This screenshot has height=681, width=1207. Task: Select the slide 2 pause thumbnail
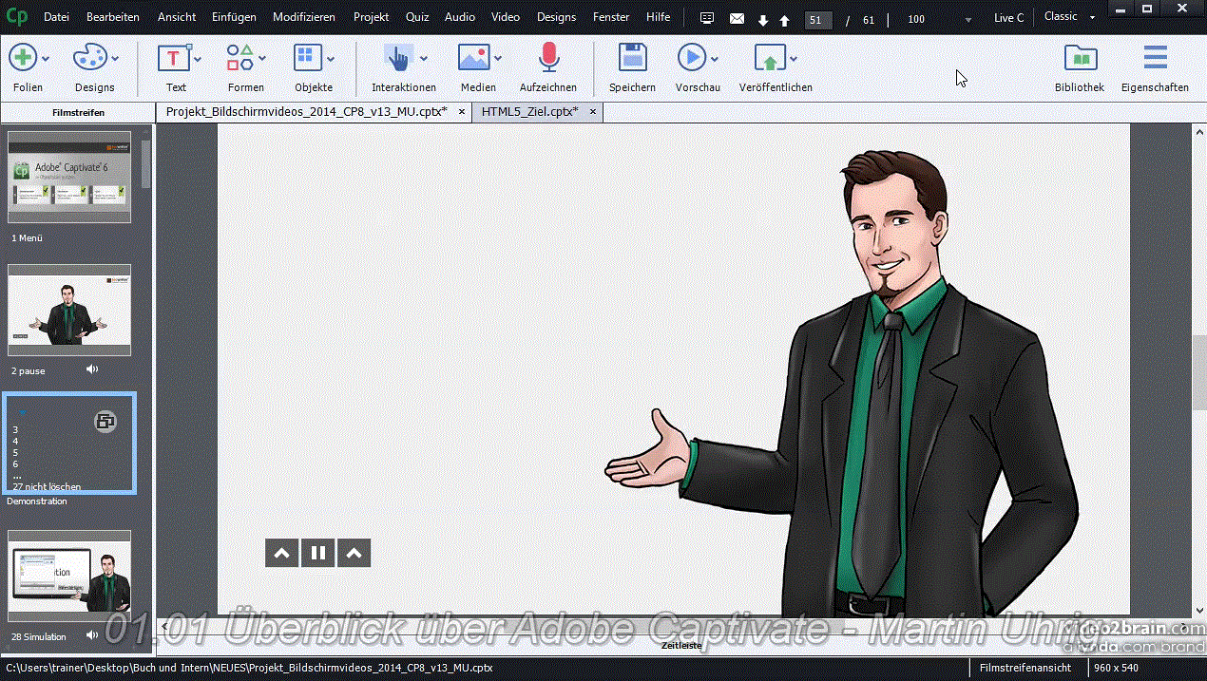[x=69, y=311]
